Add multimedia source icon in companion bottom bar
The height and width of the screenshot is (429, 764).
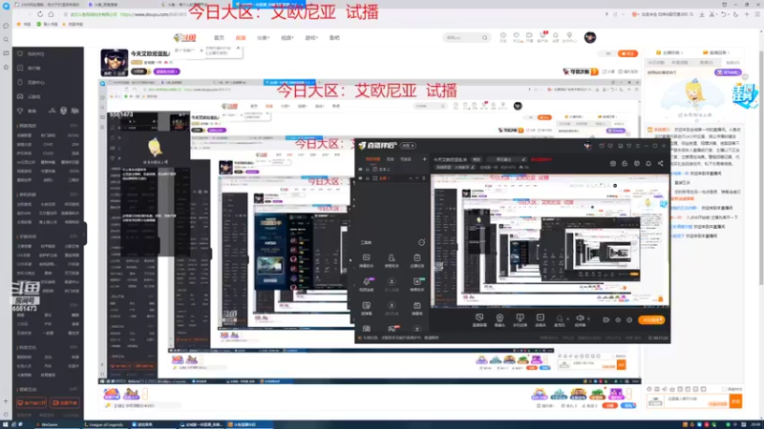pos(540,319)
